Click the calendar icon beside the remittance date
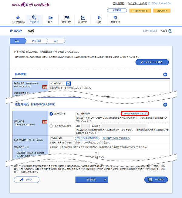Screen dimensions: 182x198 click(x=68, y=83)
